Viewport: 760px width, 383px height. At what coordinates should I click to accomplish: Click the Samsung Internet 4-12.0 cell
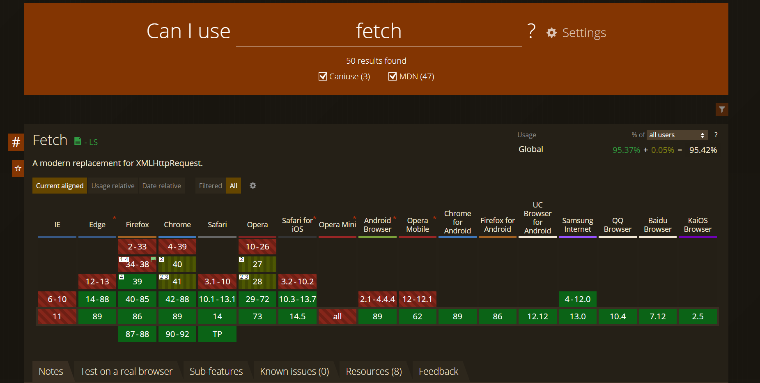tap(578, 299)
